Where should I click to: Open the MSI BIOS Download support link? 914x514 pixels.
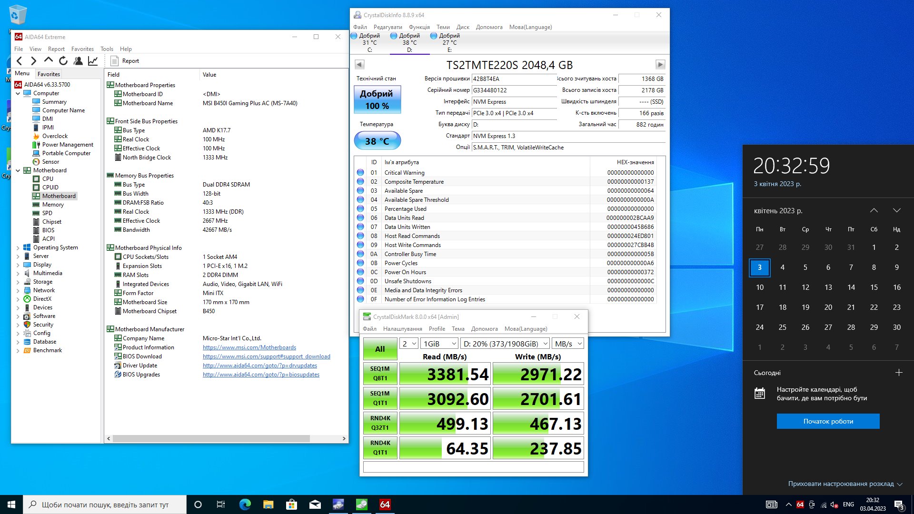click(x=267, y=356)
